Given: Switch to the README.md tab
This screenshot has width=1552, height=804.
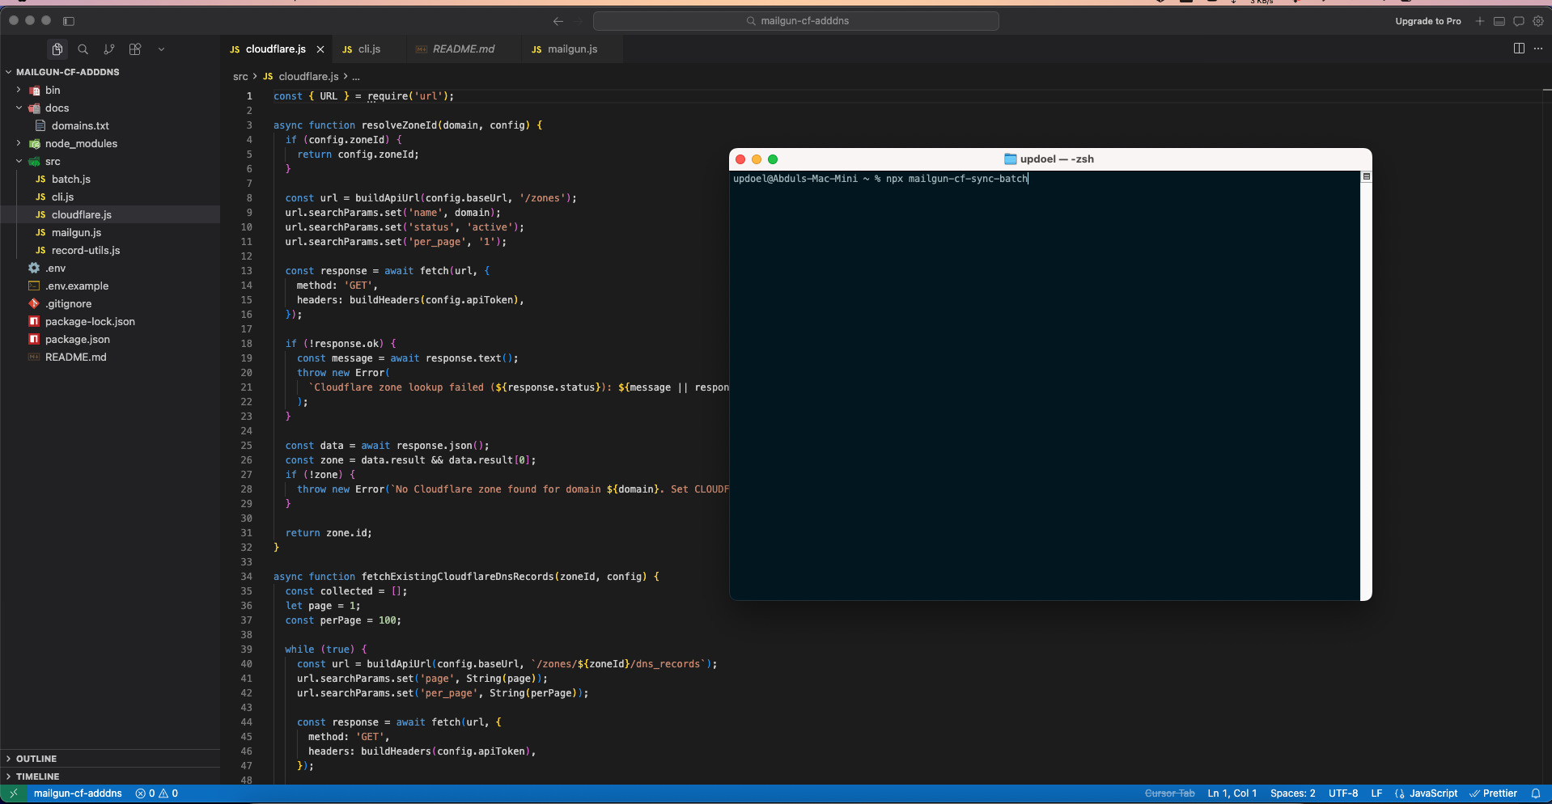Looking at the screenshot, I should coord(463,49).
